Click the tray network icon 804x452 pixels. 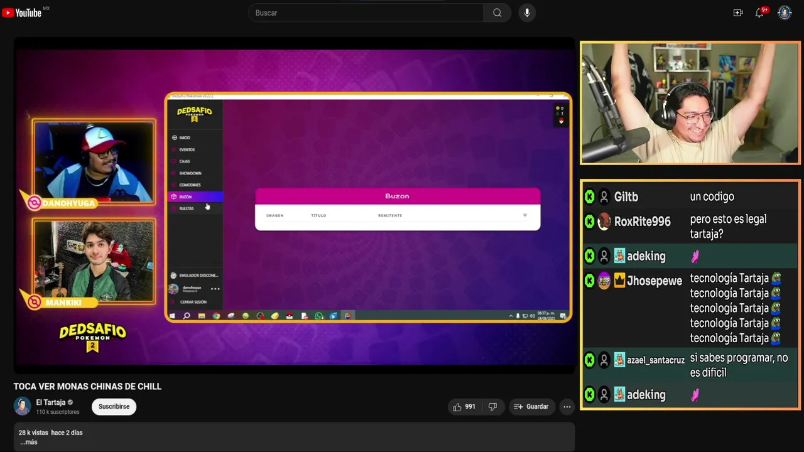[x=525, y=316]
